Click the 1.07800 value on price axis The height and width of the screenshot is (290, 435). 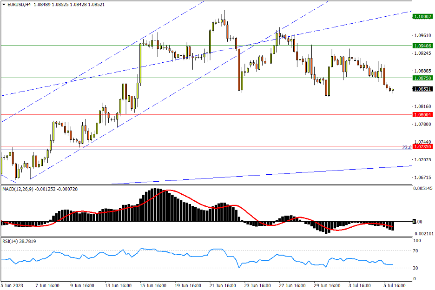click(422, 125)
